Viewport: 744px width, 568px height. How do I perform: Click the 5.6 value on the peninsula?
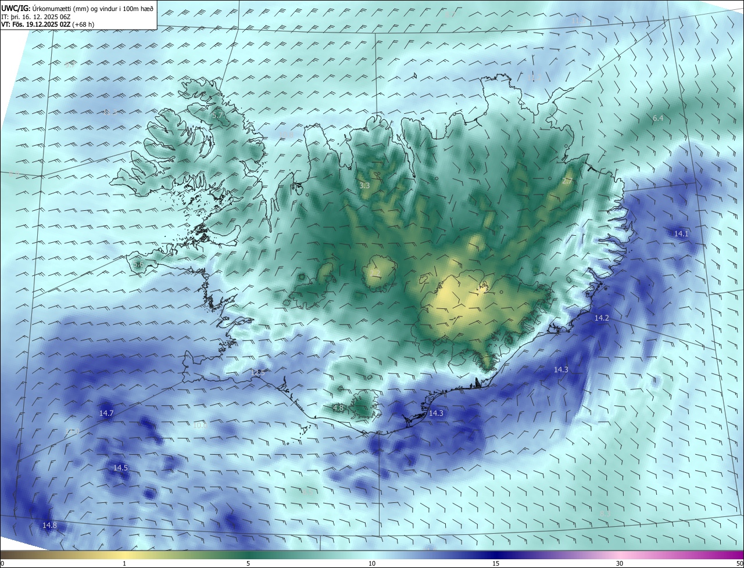pos(138,264)
